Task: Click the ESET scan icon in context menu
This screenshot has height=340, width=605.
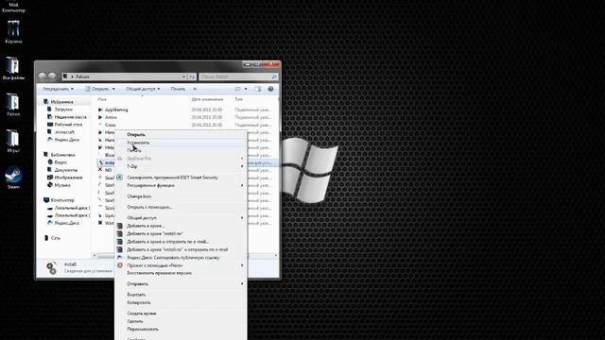Action: (120, 178)
